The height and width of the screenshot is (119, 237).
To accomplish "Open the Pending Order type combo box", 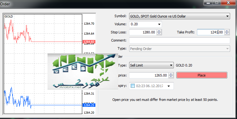I will click(x=179, y=49).
